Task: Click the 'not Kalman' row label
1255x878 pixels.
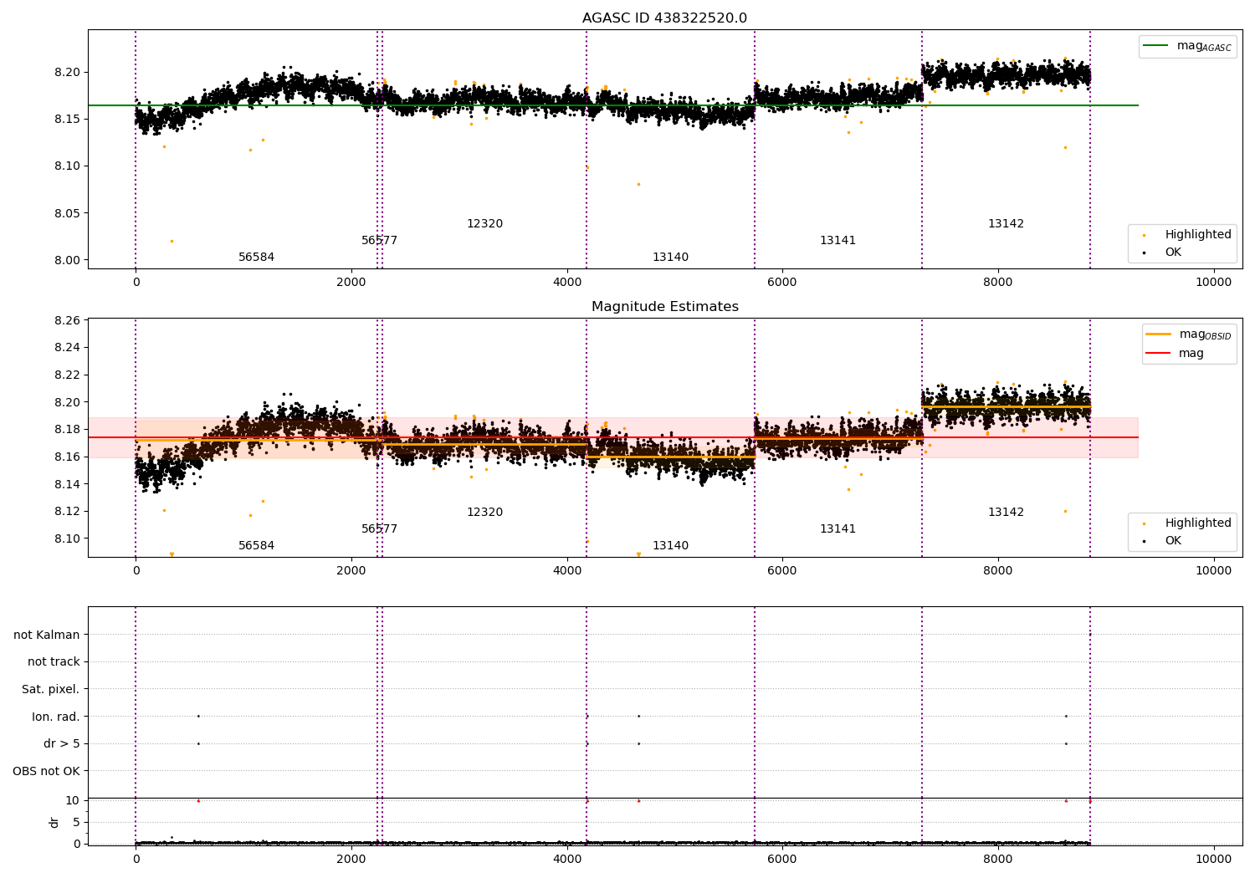Action: click(x=47, y=635)
